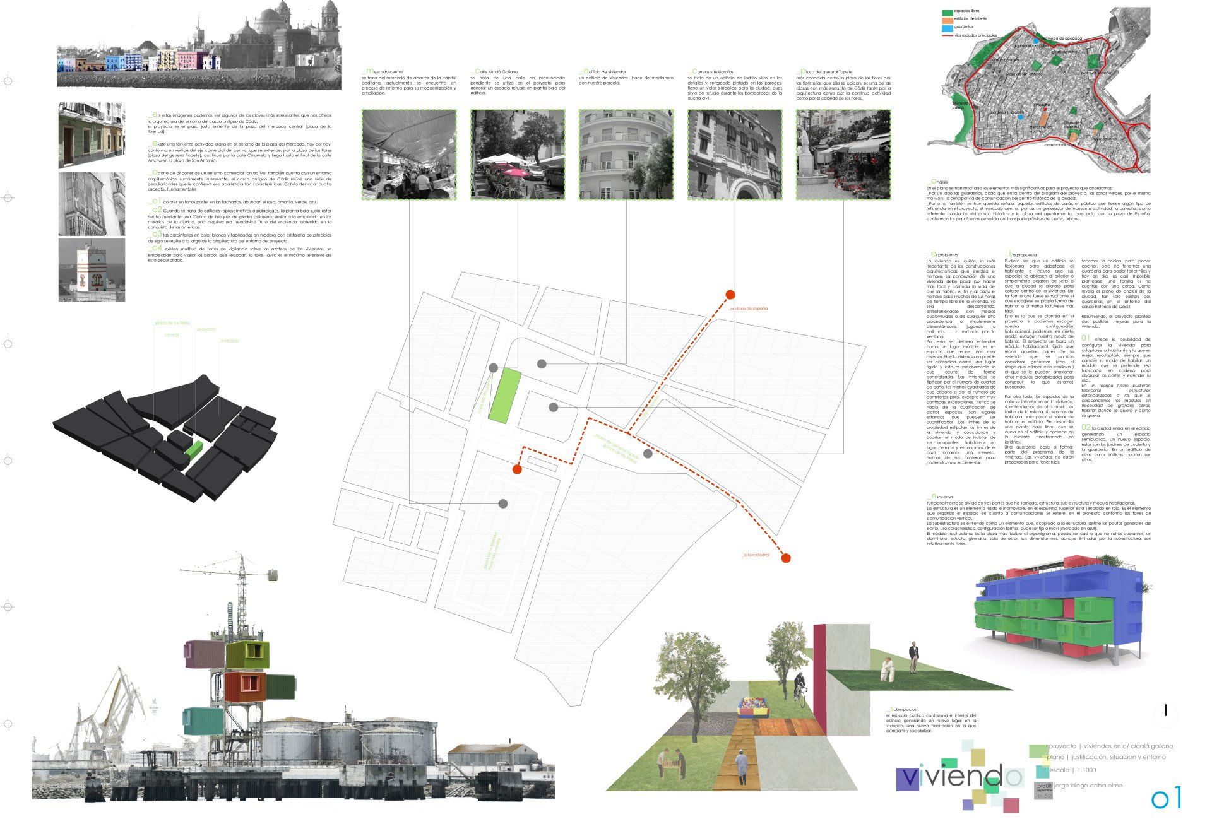Click the 'a plaza de españa' orange marker
Screen dimensions: 1212x824
[730, 295]
